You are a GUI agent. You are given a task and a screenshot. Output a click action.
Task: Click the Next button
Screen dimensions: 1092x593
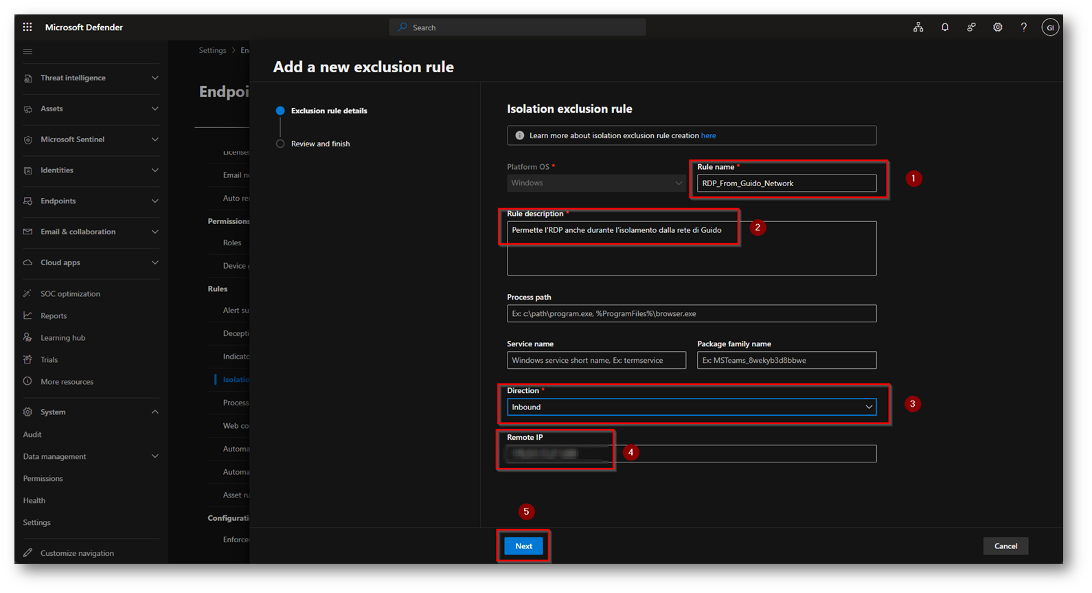tap(523, 546)
